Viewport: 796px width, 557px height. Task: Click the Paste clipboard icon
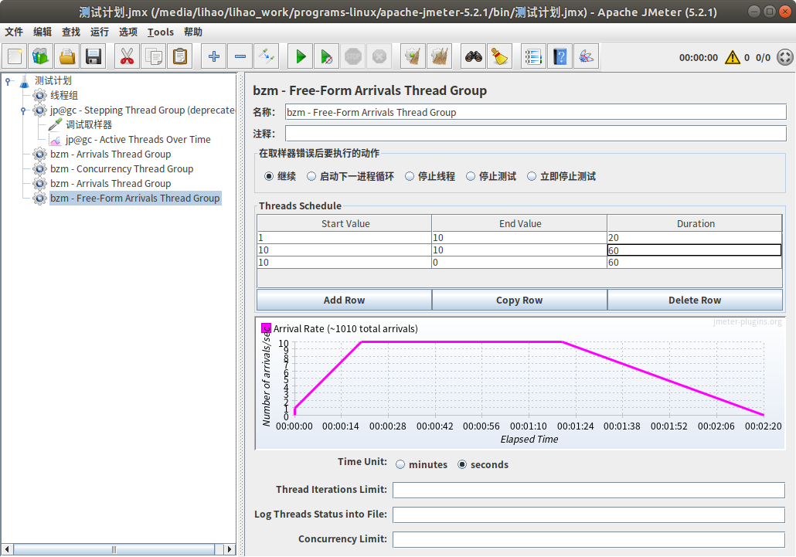point(180,56)
